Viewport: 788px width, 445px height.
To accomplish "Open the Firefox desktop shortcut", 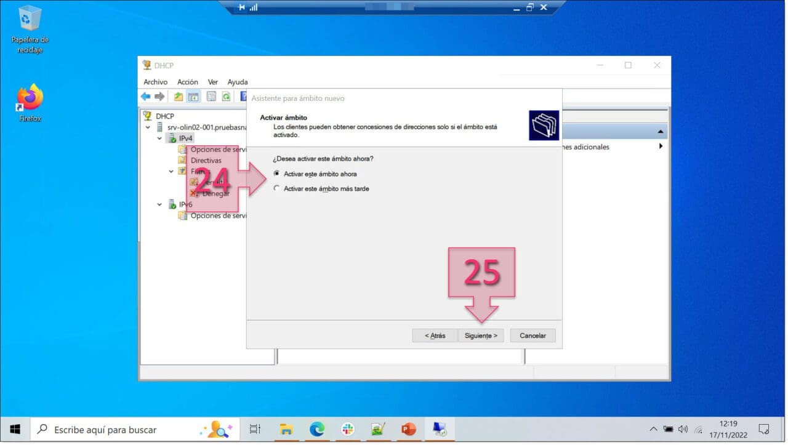I will click(30, 103).
